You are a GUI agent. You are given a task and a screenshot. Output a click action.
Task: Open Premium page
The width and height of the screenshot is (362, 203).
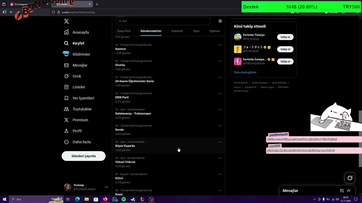[x=76, y=120]
